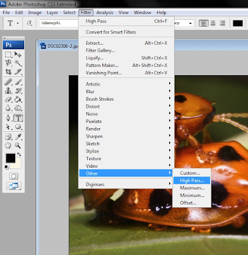The image size is (248, 255).
Task: Select the Move tool
Action: click(18, 55)
